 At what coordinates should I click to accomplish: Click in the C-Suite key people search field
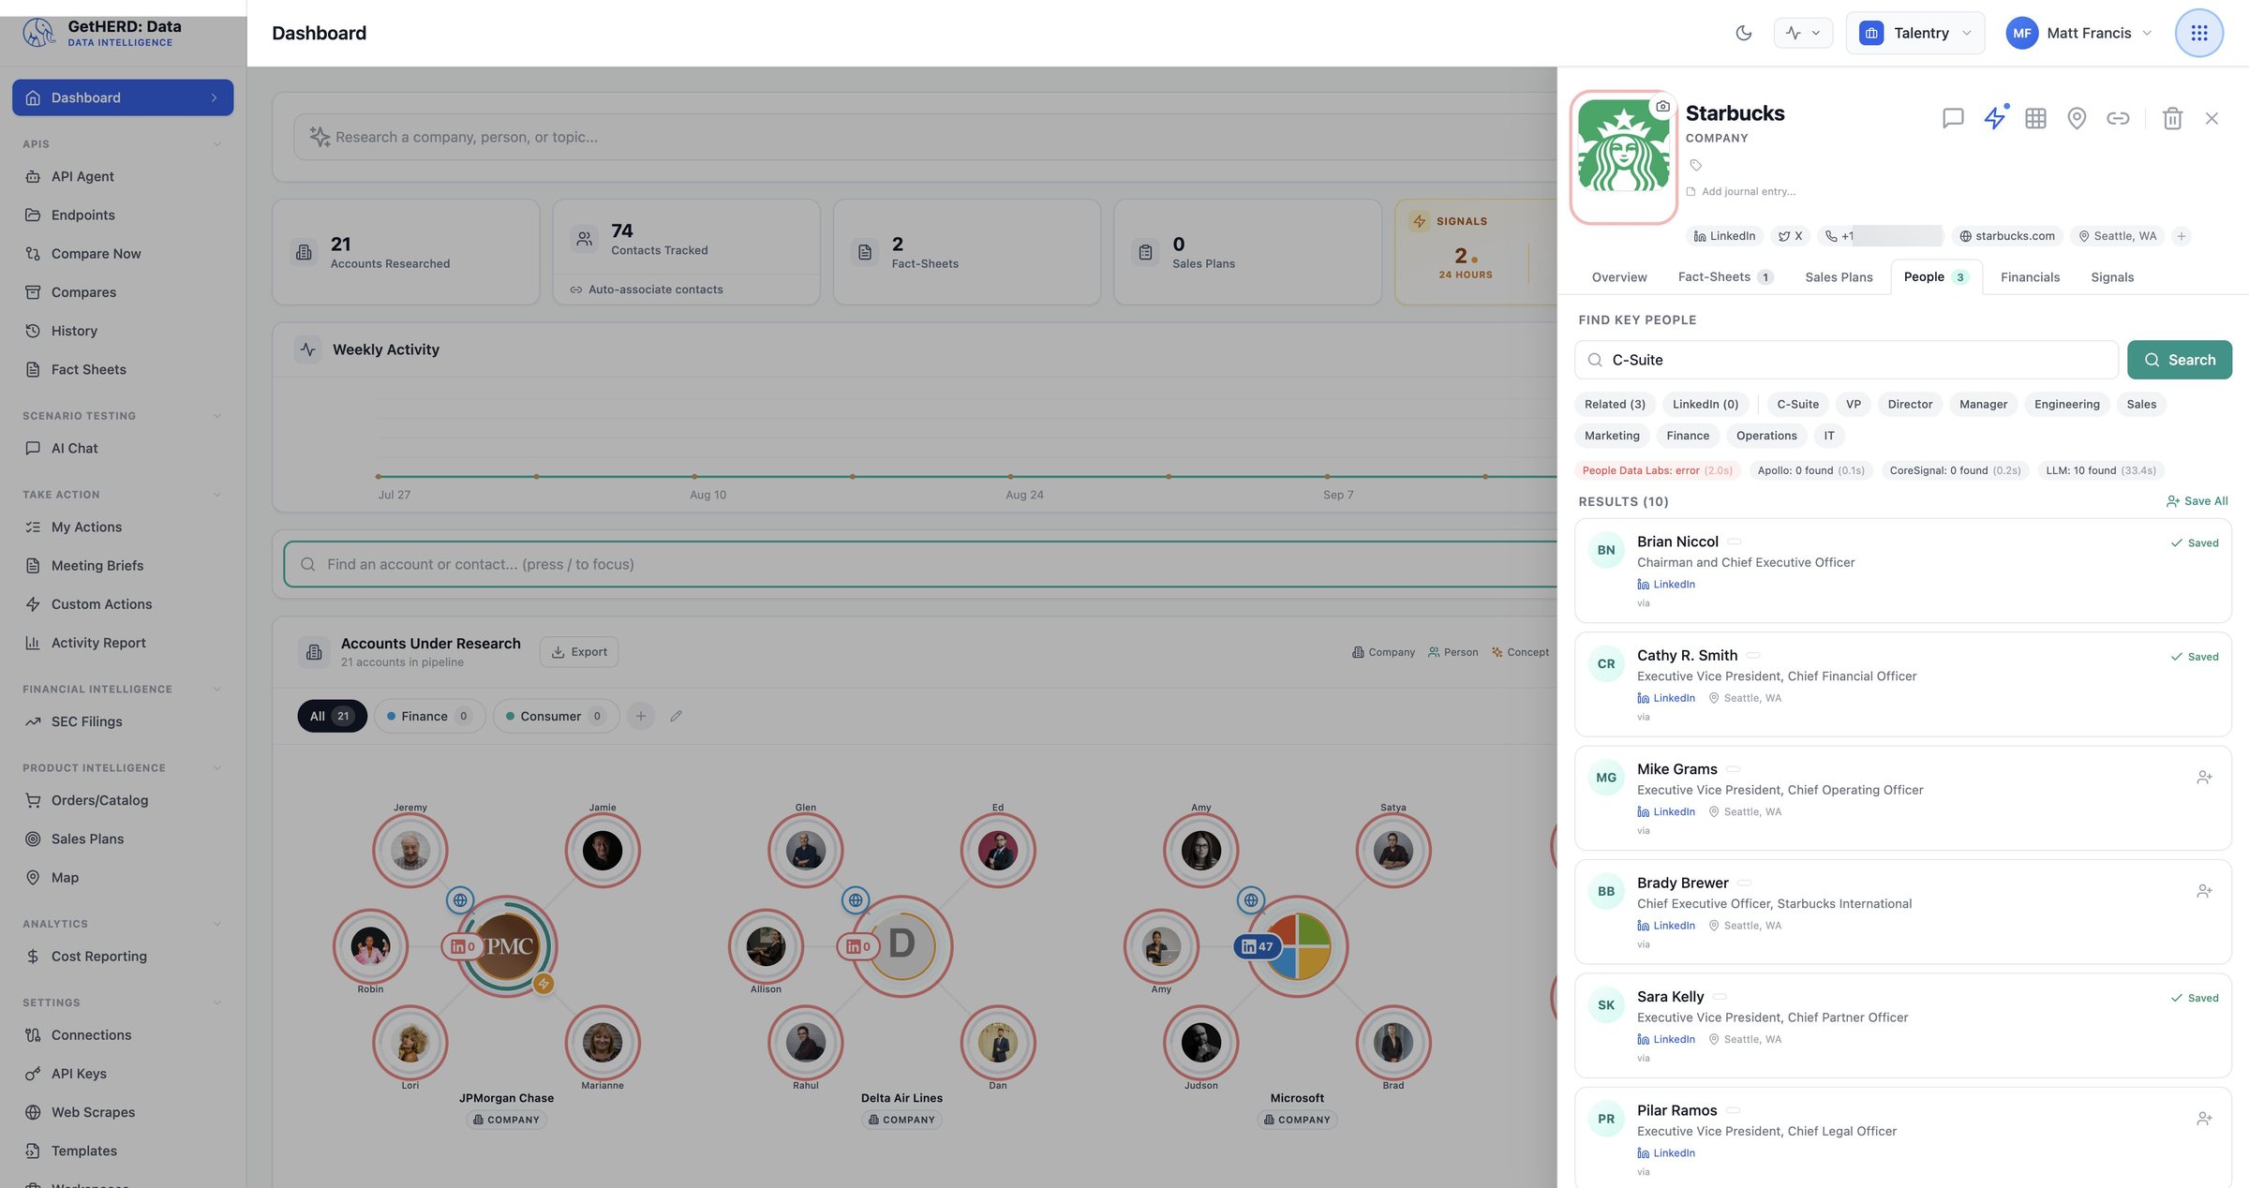tap(1846, 360)
